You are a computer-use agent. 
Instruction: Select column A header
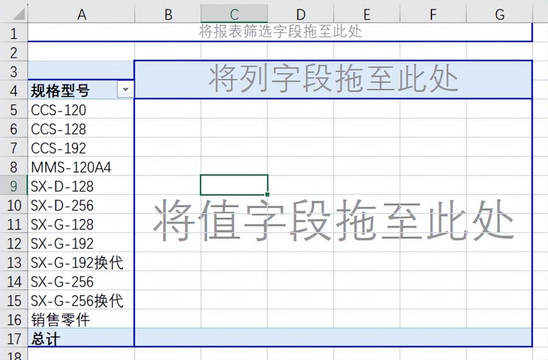[81, 14]
